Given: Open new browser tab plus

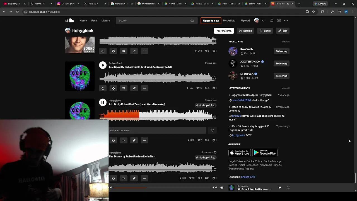Looking at the screenshot, I should tap(299, 4).
